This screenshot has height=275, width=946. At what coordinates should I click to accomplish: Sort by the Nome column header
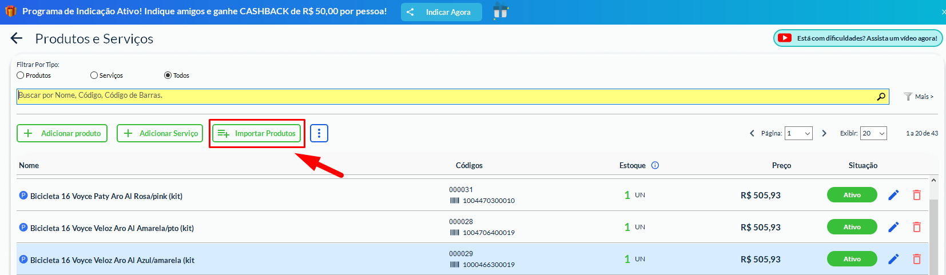click(29, 165)
